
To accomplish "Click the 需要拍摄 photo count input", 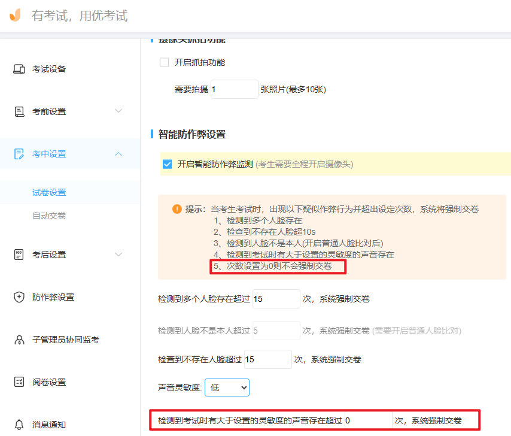I will 233,89.
